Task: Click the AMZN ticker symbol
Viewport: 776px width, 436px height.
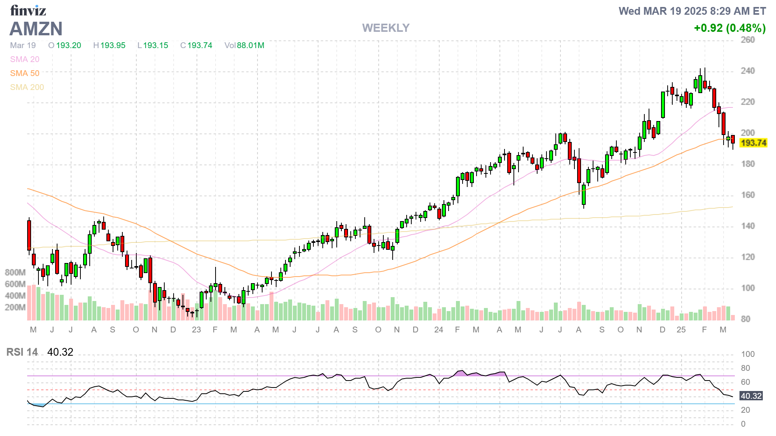Action: pos(36,29)
